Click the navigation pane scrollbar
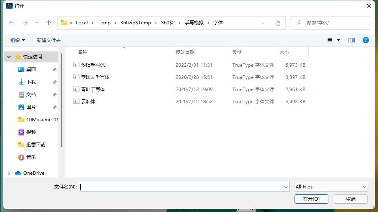This screenshot has height=212, width=378. click(x=61, y=100)
